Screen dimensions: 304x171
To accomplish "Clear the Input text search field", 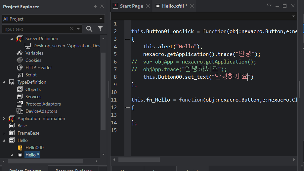I will tap(71, 29).
